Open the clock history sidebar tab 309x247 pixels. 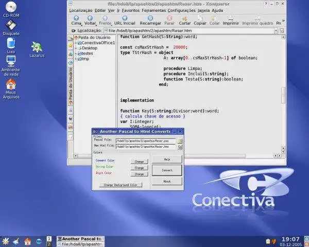click(71, 63)
